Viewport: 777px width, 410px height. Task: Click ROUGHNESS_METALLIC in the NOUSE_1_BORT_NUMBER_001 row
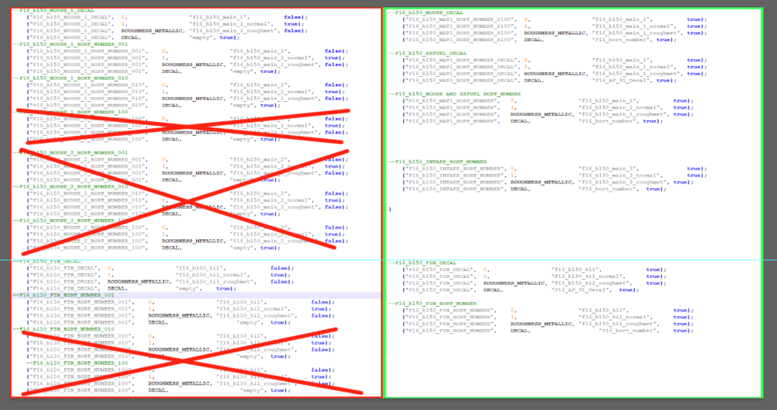click(193, 64)
